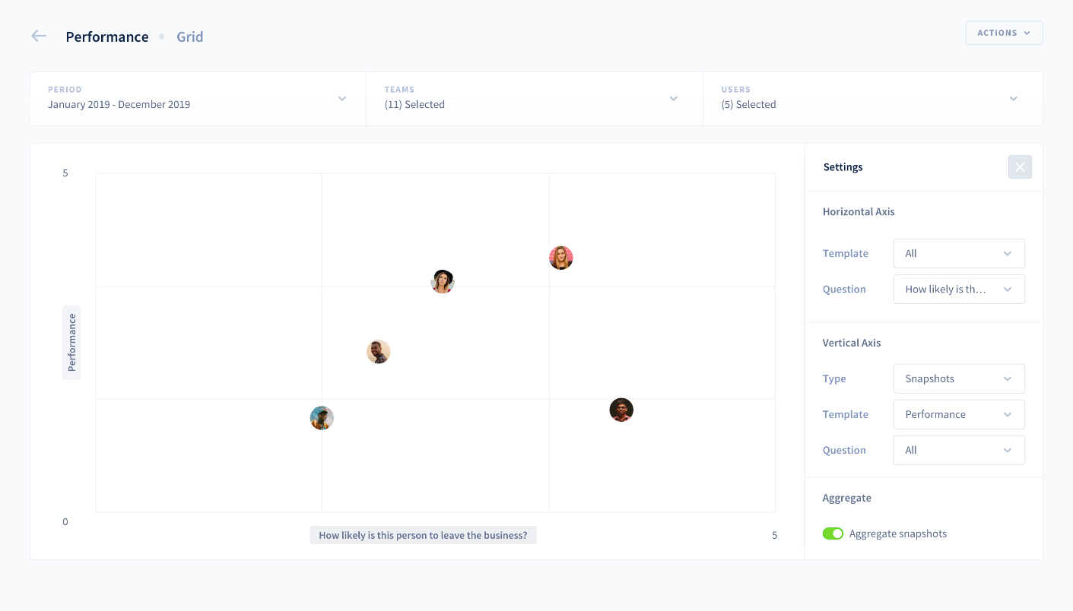The width and height of the screenshot is (1073, 611).
Task: Open the Vertical Axis Type dropdown
Action: point(959,378)
